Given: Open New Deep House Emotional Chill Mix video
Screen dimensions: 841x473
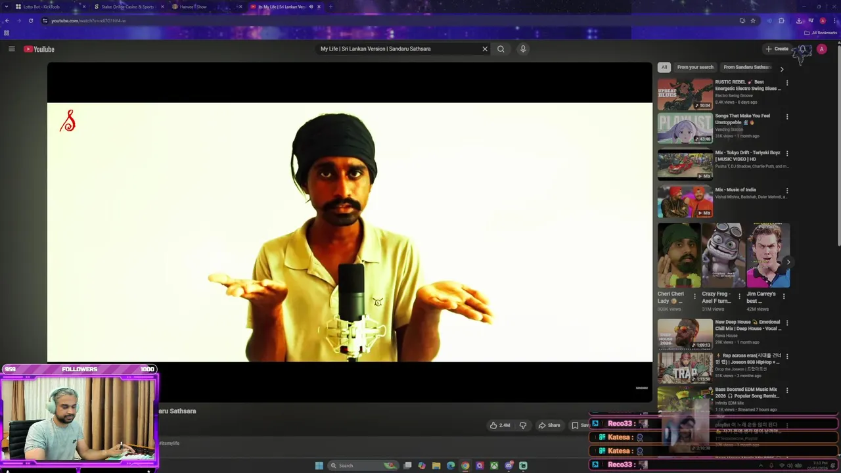Looking at the screenshot, I should (685, 334).
